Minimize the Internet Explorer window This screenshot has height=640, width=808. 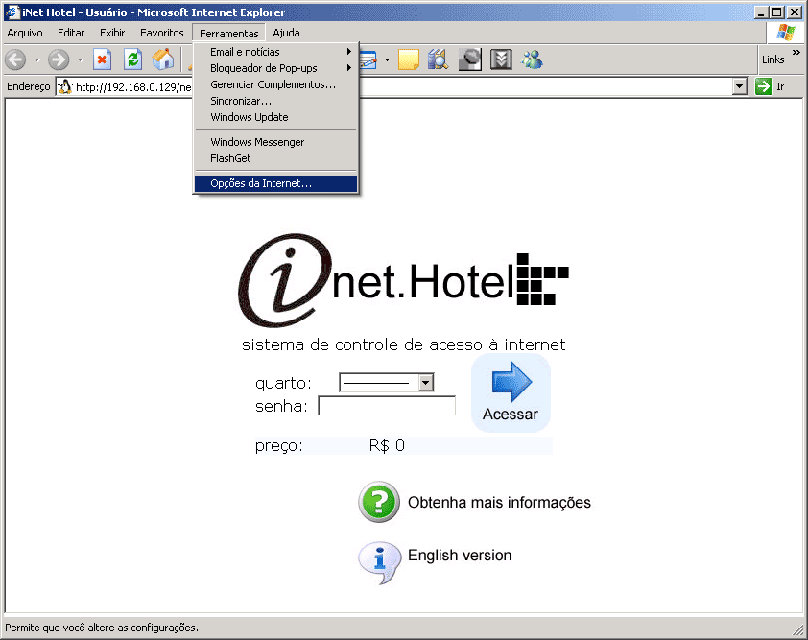[x=762, y=12]
